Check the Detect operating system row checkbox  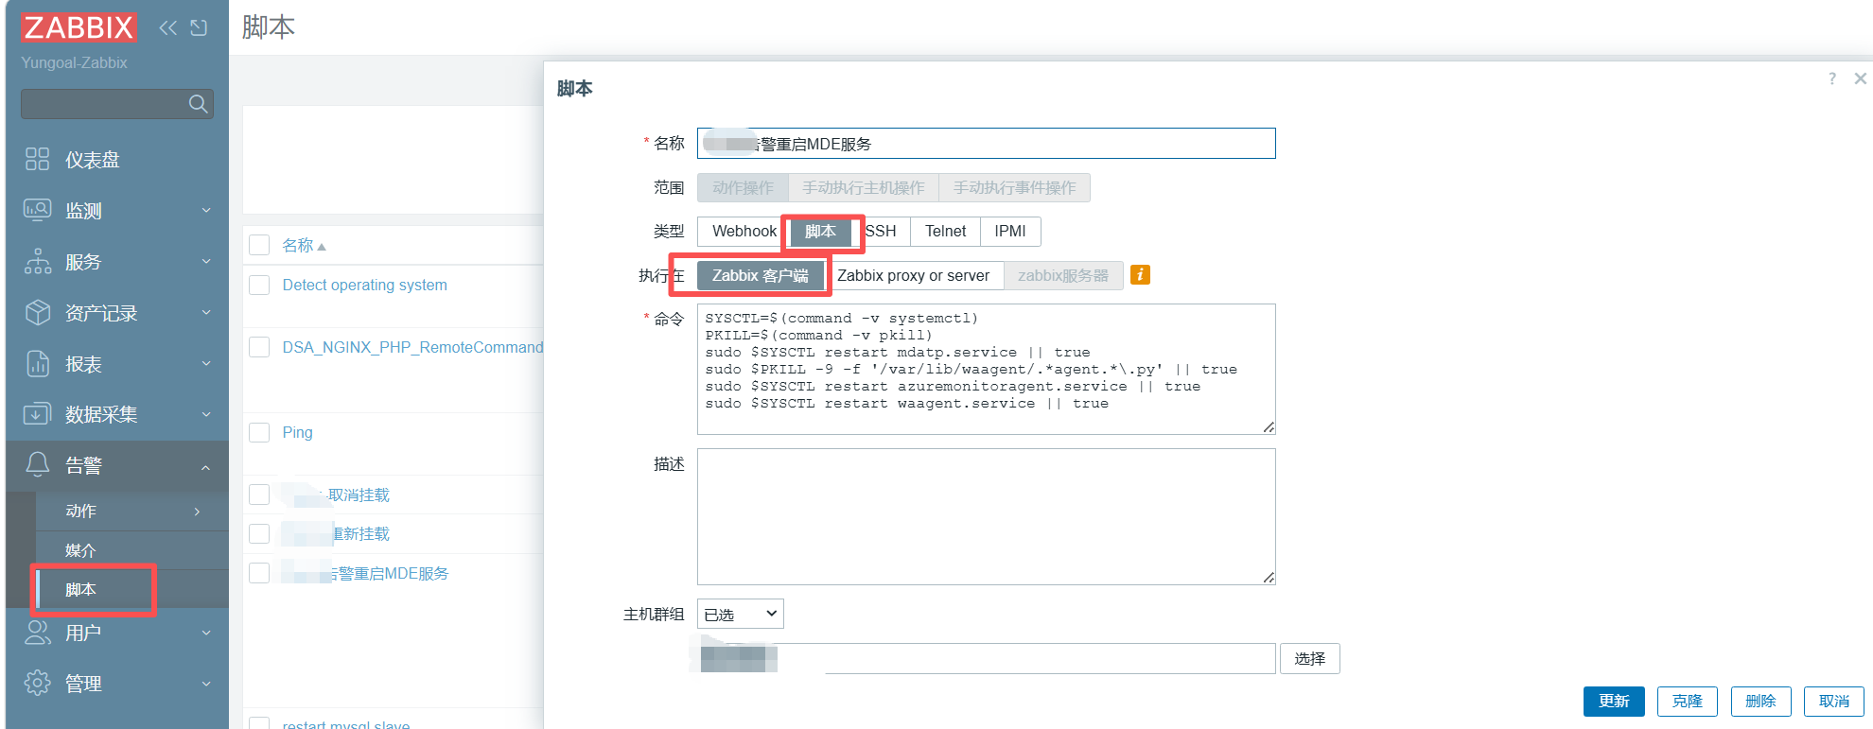click(x=259, y=285)
